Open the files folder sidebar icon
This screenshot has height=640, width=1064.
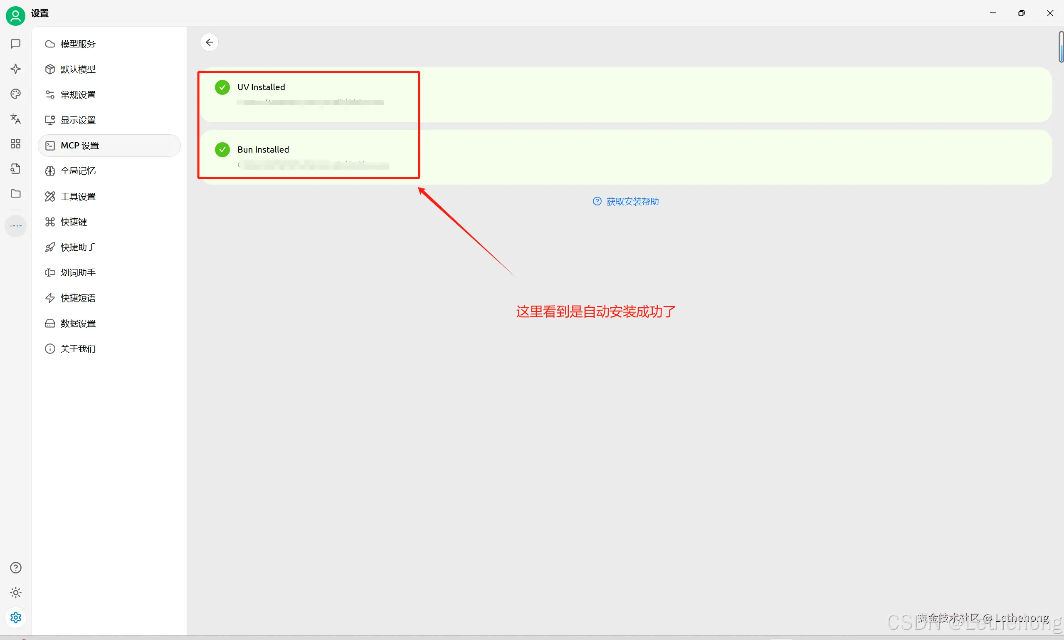(15, 194)
